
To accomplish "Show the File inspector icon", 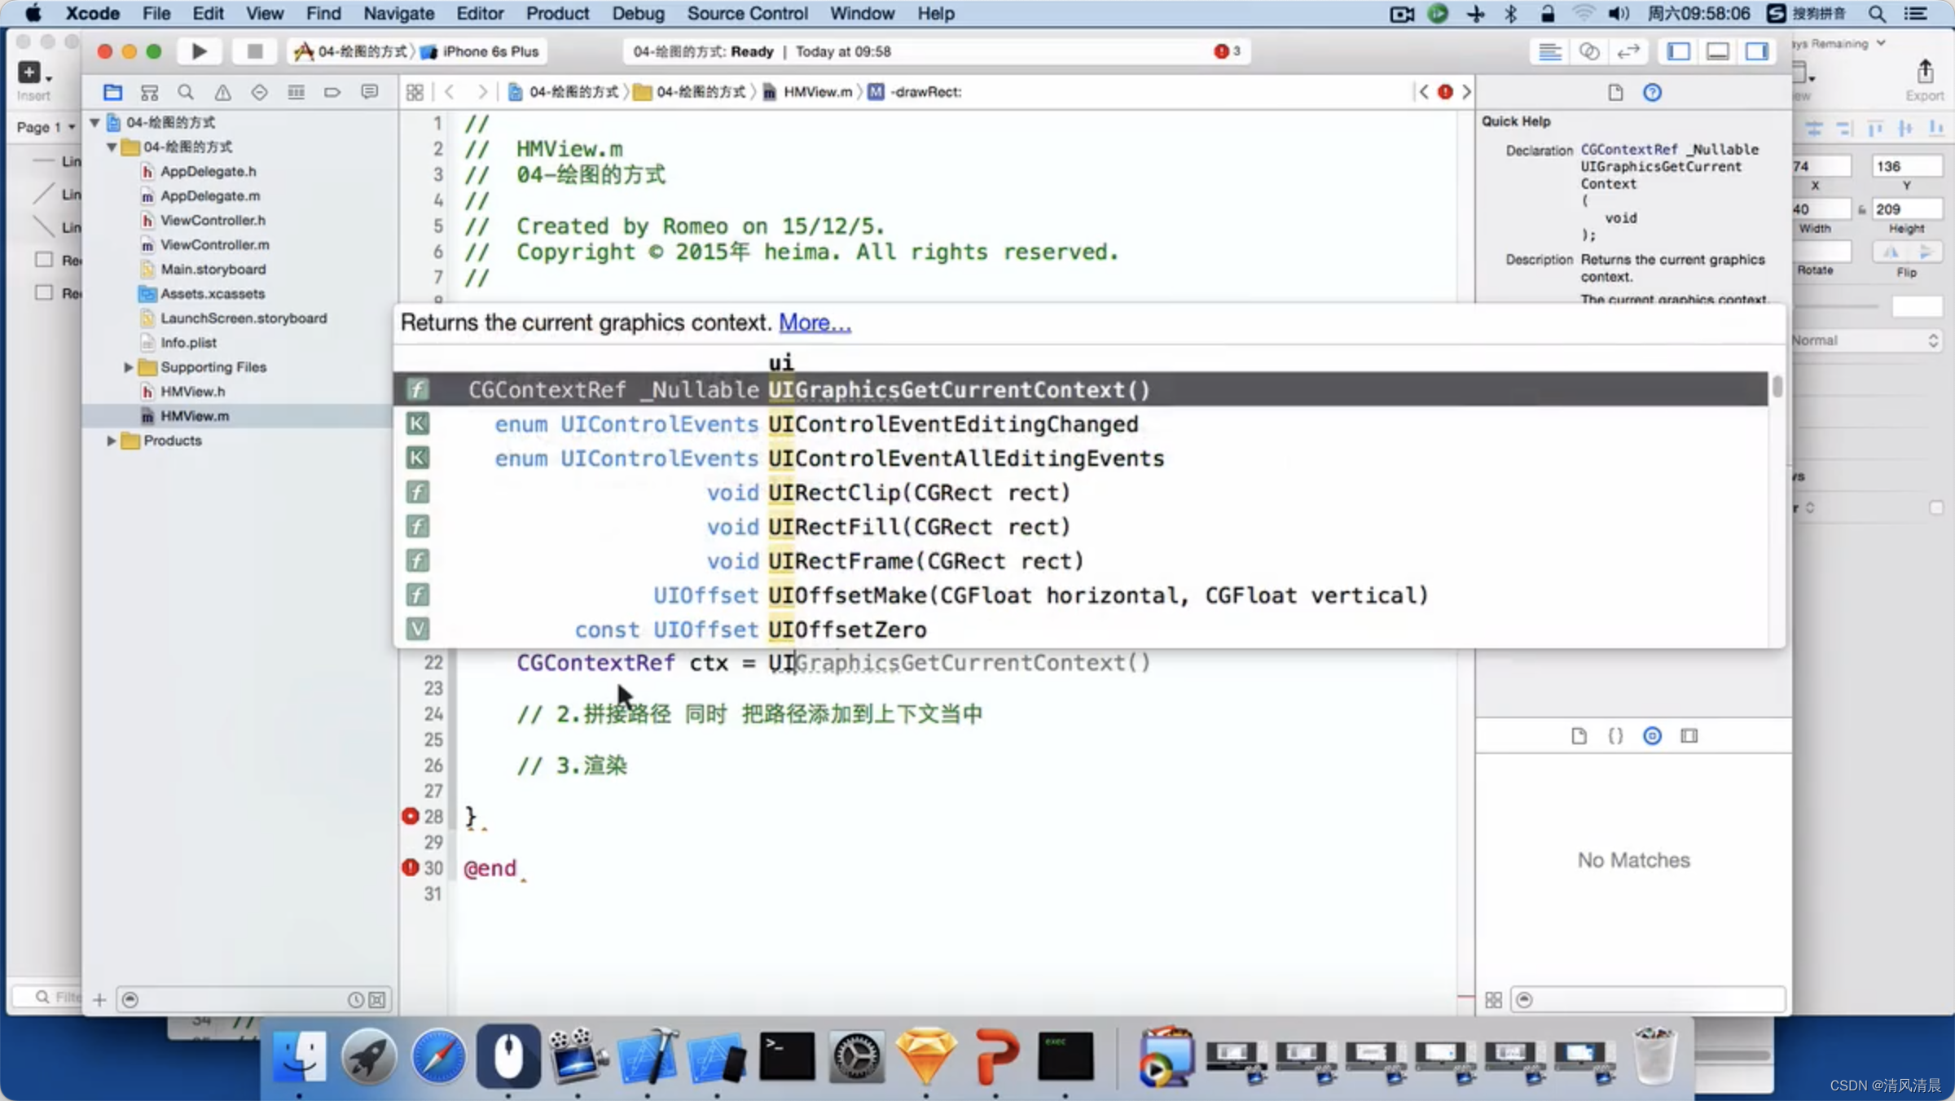I will point(1615,92).
